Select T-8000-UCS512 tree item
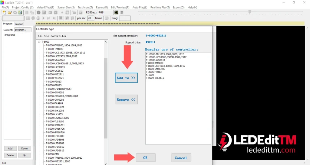The height and width of the screenshot is (165, 310). pyautogui.click(x=54, y=71)
